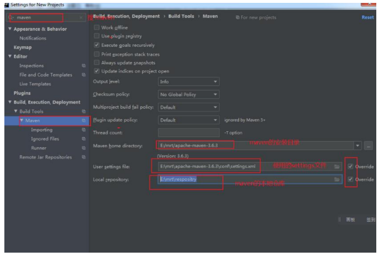Select Notifications in the settings tree
Image resolution: width=381 pixels, height=257 pixels.
(33, 38)
